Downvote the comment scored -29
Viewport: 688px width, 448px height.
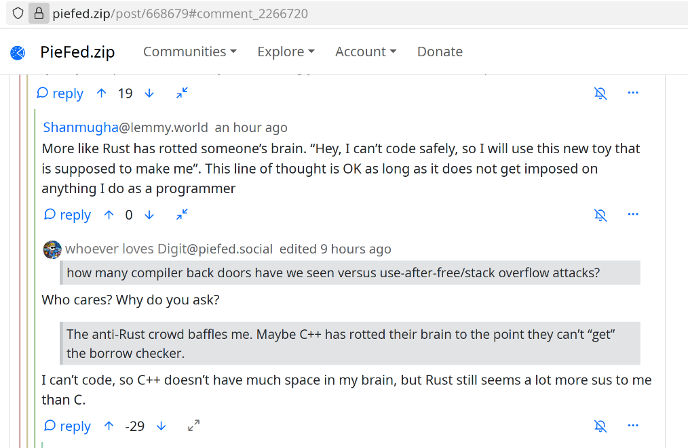click(x=161, y=426)
